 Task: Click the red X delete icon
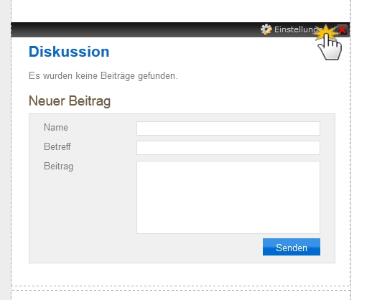(x=343, y=30)
